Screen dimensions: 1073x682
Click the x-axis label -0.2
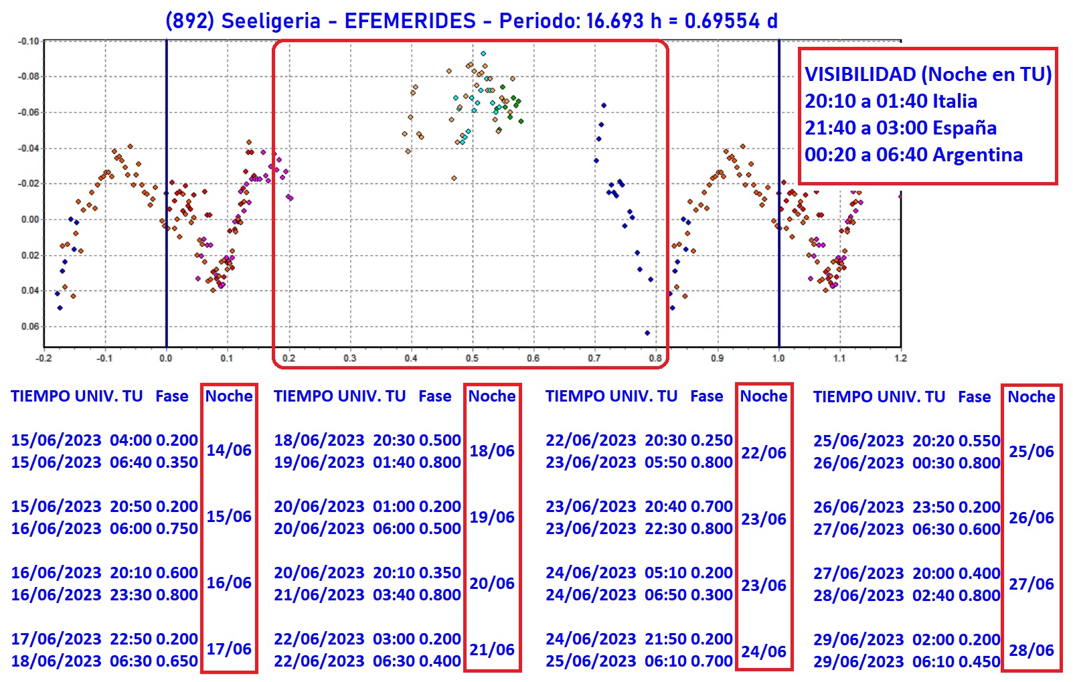[x=44, y=358]
